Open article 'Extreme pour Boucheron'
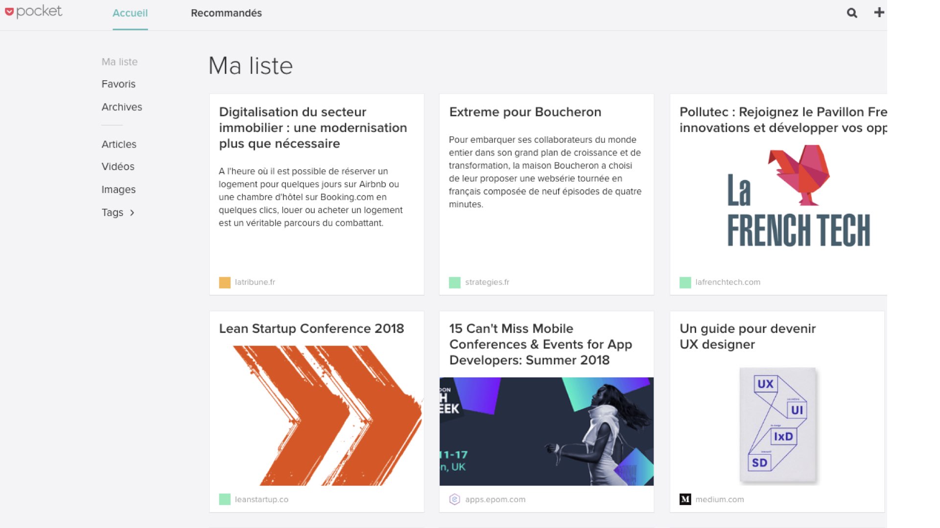 pos(525,112)
